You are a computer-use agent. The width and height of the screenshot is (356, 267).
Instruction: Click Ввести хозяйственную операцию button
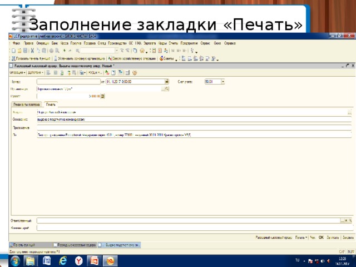coord(132,58)
